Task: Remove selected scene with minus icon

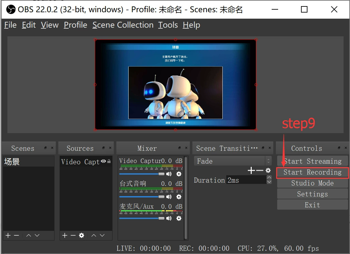Action: pos(16,235)
